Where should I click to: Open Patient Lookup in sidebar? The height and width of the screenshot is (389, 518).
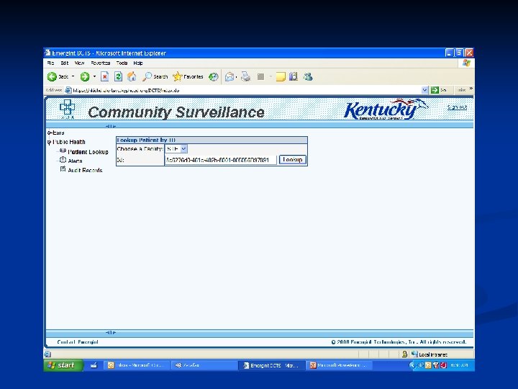tap(88, 152)
